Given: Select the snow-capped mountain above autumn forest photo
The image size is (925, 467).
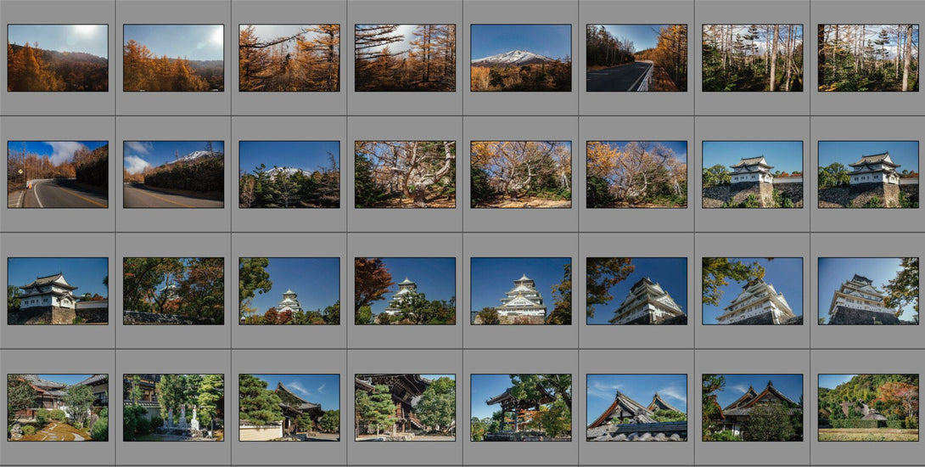Looking at the screenshot, I should [x=521, y=58].
